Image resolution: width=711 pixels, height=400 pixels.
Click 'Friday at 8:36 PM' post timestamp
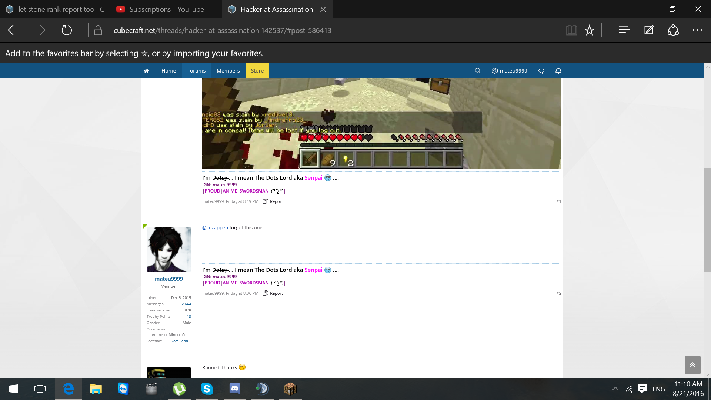click(242, 293)
